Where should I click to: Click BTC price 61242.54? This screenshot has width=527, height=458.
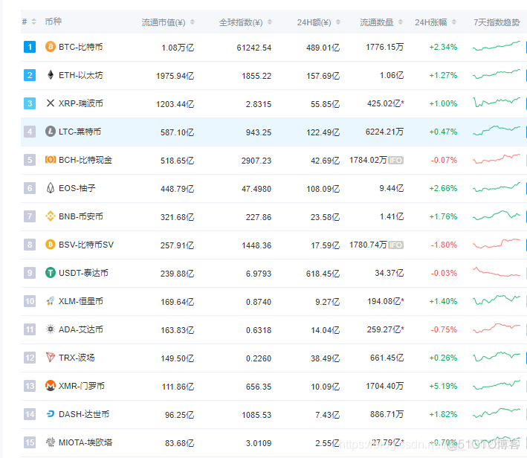253,48
